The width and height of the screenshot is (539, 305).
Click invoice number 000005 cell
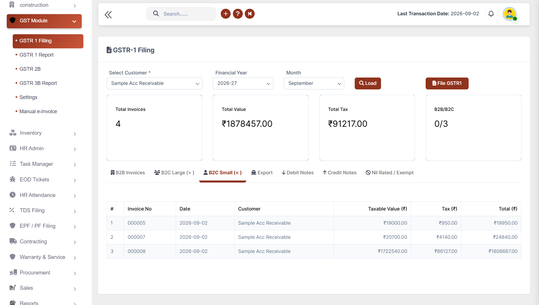(150, 223)
